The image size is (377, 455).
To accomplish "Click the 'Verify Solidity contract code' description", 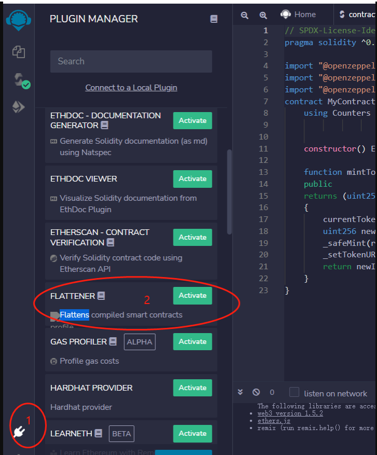I will 121,264.
